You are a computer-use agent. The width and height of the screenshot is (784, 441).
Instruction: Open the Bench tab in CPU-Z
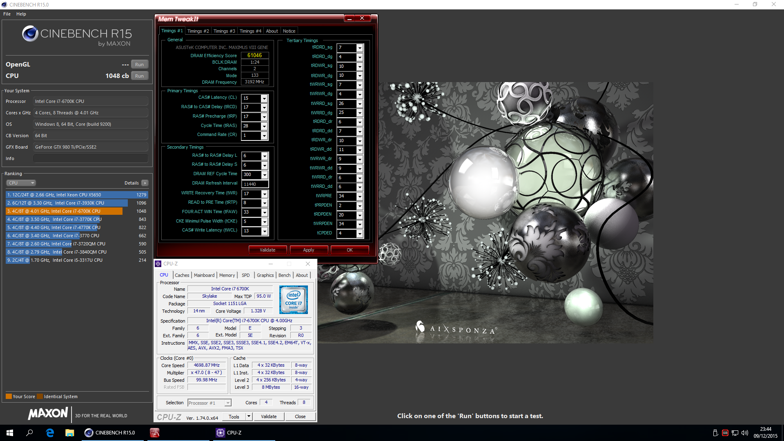[x=284, y=275]
